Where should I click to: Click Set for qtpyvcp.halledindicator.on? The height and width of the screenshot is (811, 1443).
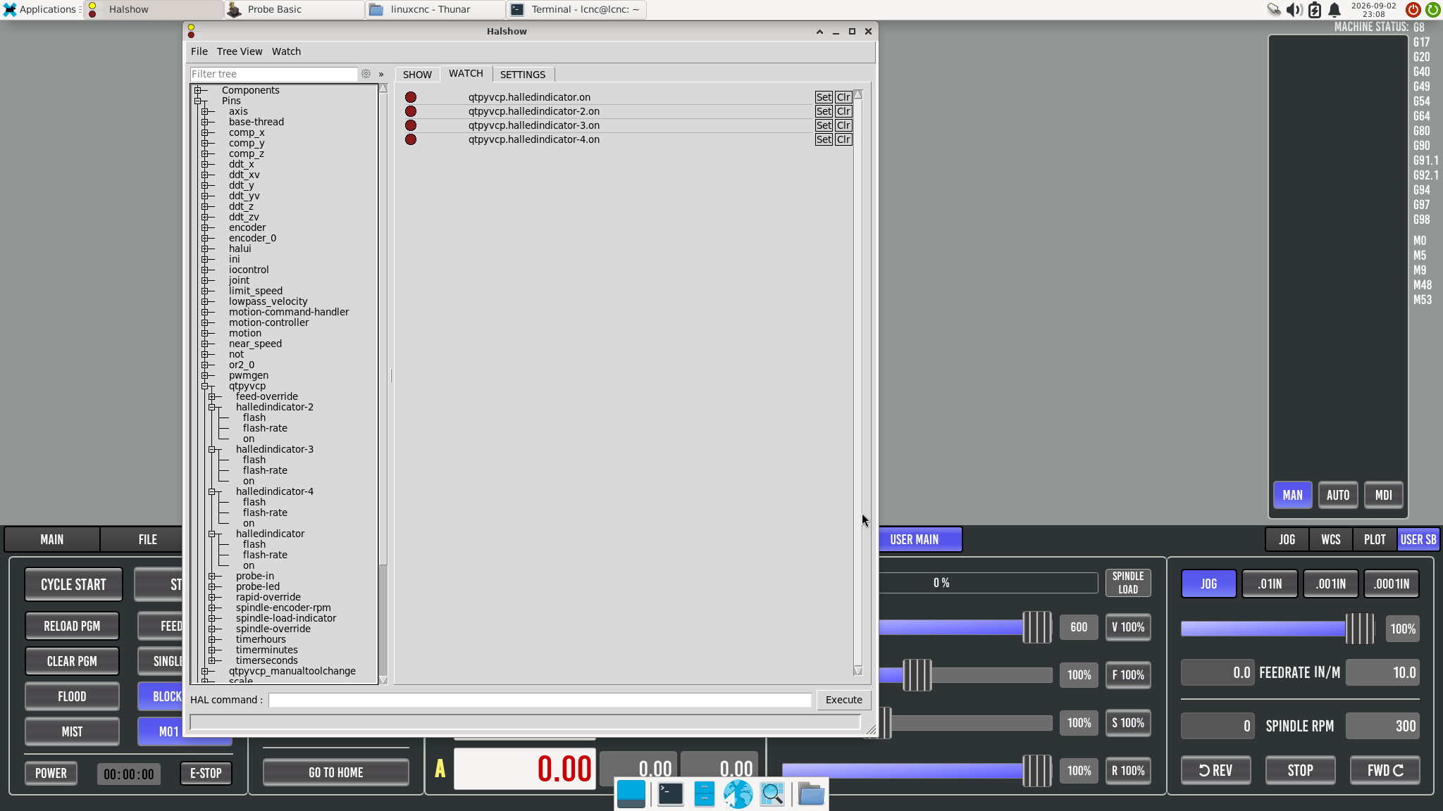tap(824, 97)
